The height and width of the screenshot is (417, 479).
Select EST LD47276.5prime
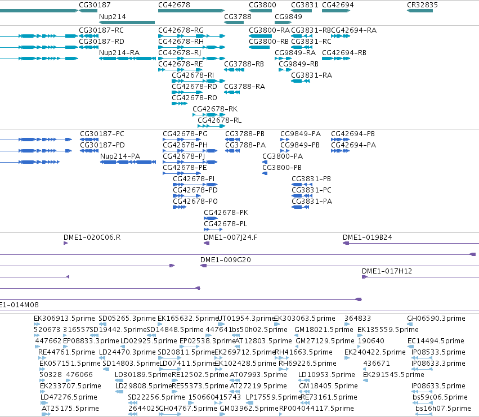point(69,397)
